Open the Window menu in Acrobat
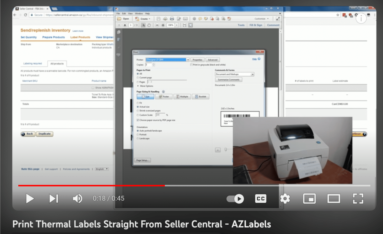Image resolution: width=383 pixels, height=234 pixels. (x=139, y=14)
